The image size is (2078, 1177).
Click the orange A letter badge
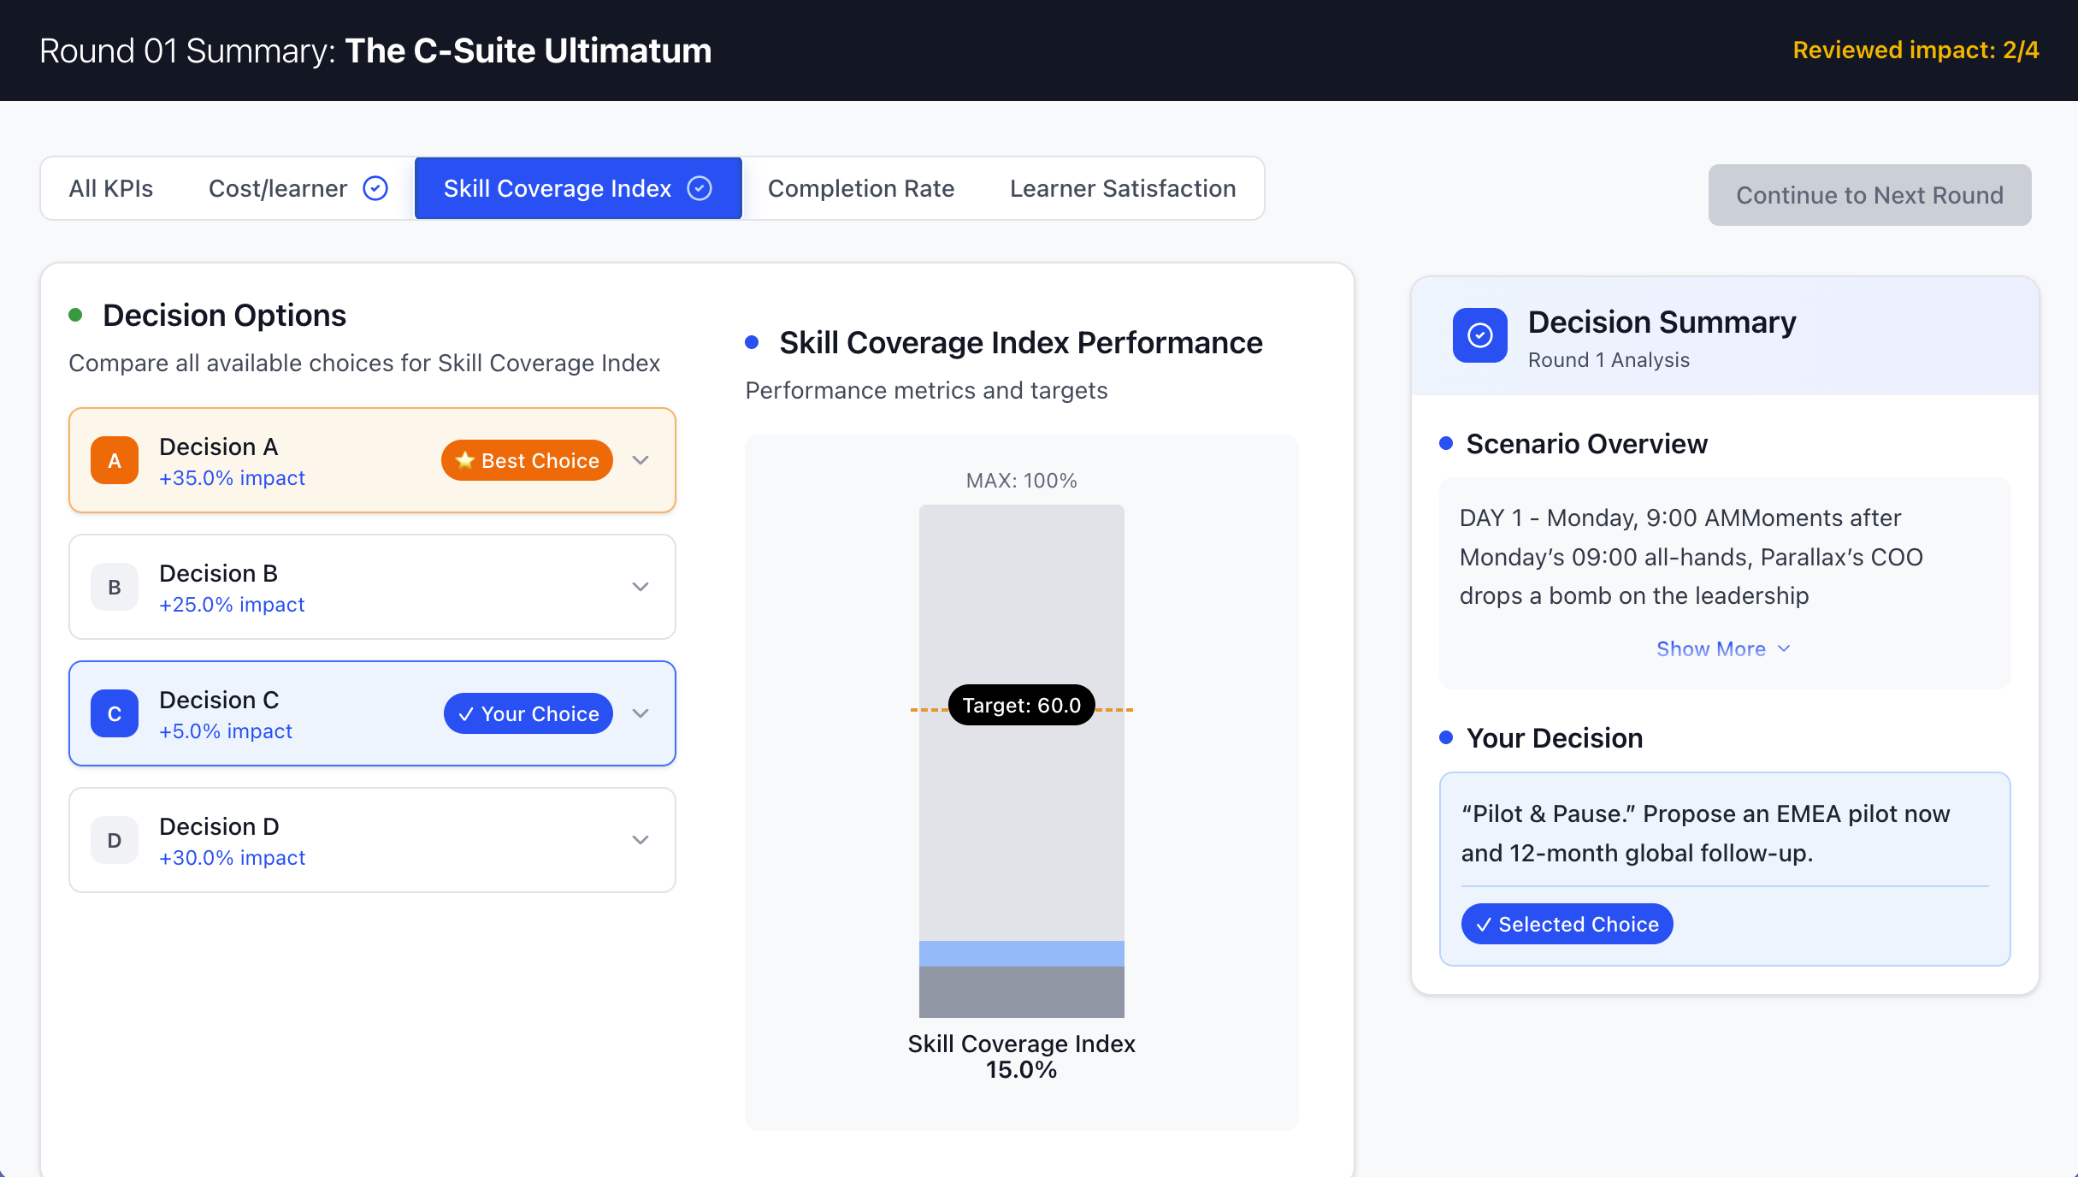115,461
